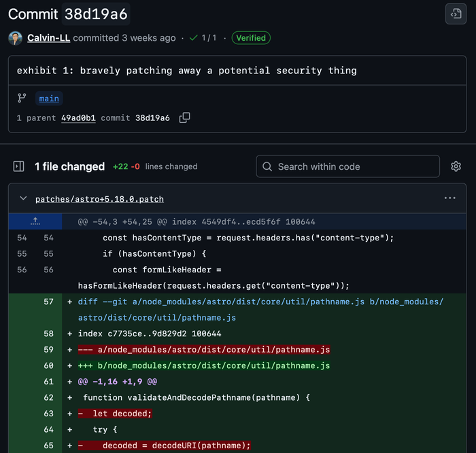Click the hasFormLikeHeader continuation line
Image resolution: width=476 pixels, height=453 pixels.
[214, 286]
